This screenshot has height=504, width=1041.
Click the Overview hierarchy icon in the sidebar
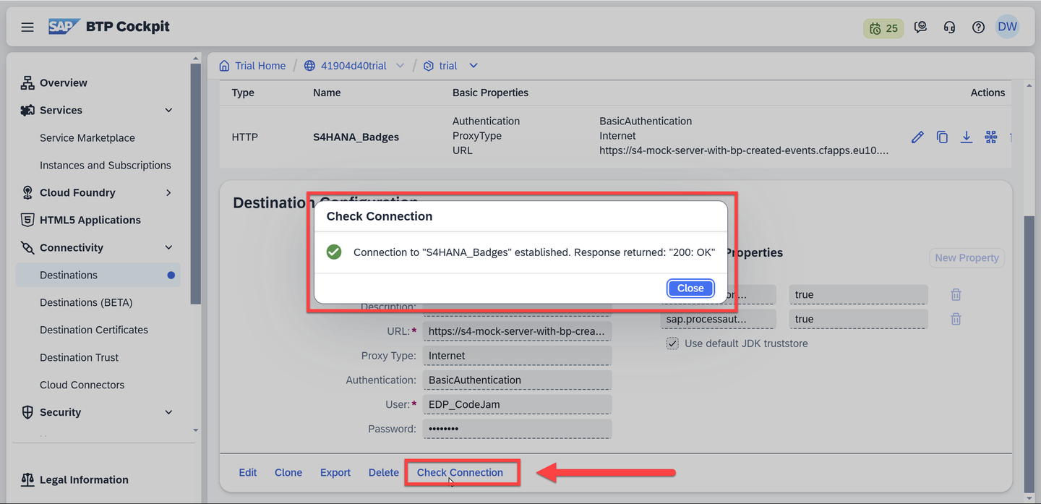27,83
